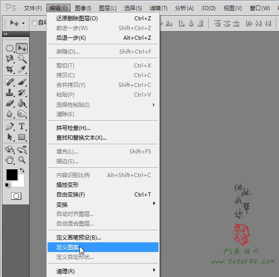Select the 3D Orbit camera tool
The image size is (279, 277).
[22, 149]
